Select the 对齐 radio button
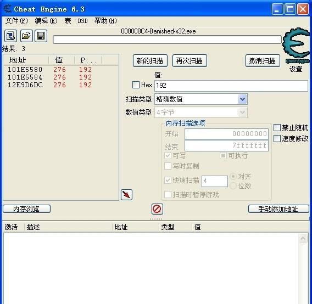The height and width of the screenshot is (304, 312). pos(233,176)
